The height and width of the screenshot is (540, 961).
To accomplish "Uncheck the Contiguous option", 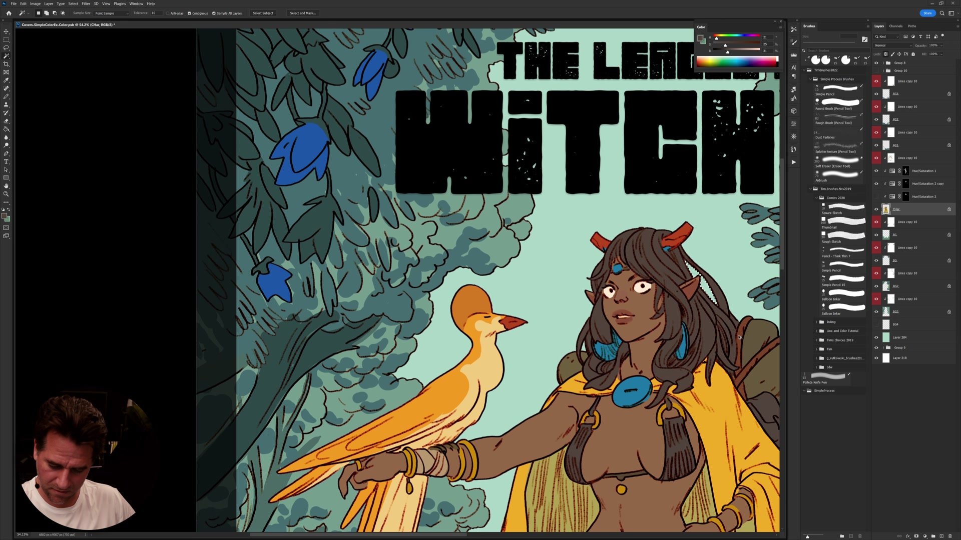I will (189, 13).
